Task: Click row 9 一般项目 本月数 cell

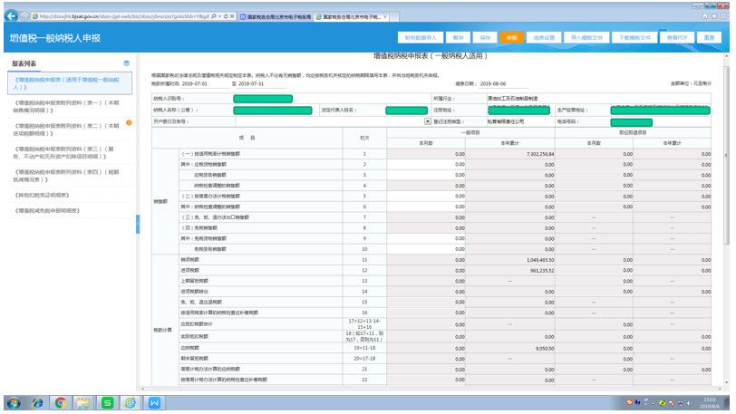Action: pyautogui.click(x=426, y=238)
